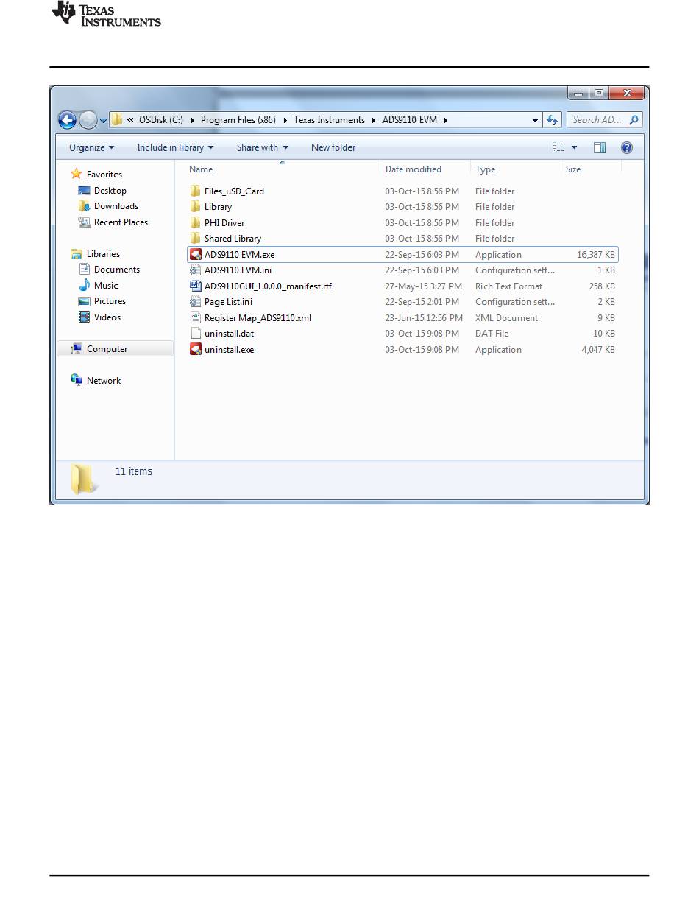This screenshot has width=699, height=914.
Task: Click Rich Text Format type cell
Action: [509, 286]
